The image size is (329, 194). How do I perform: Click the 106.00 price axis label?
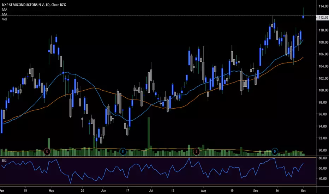coord(323,54)
